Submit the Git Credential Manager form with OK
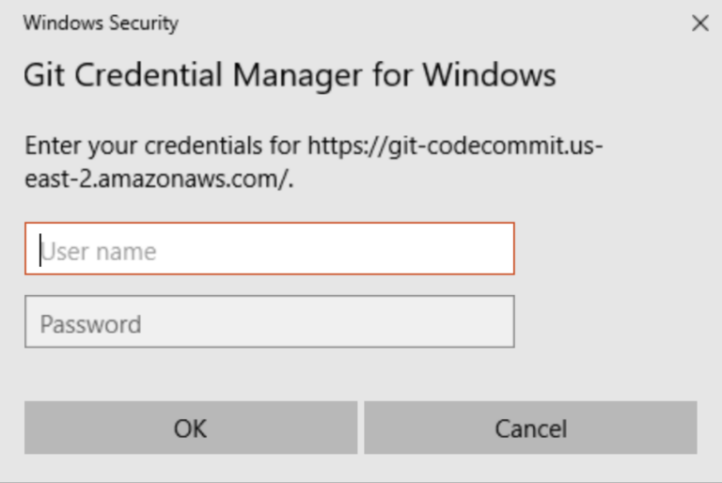 (190, 428)
